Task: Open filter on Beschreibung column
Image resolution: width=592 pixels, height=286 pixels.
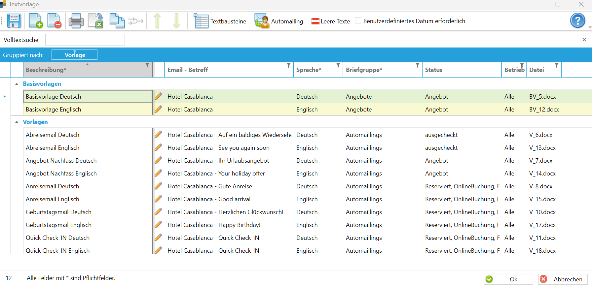Action: coord(147,65)
